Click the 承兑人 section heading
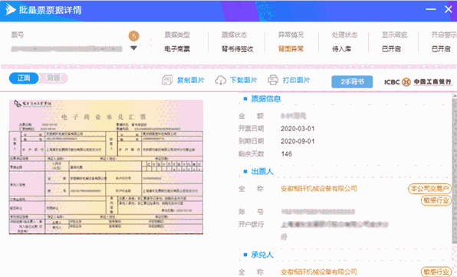Screen dimensions: 457x277 pos(262,255)
